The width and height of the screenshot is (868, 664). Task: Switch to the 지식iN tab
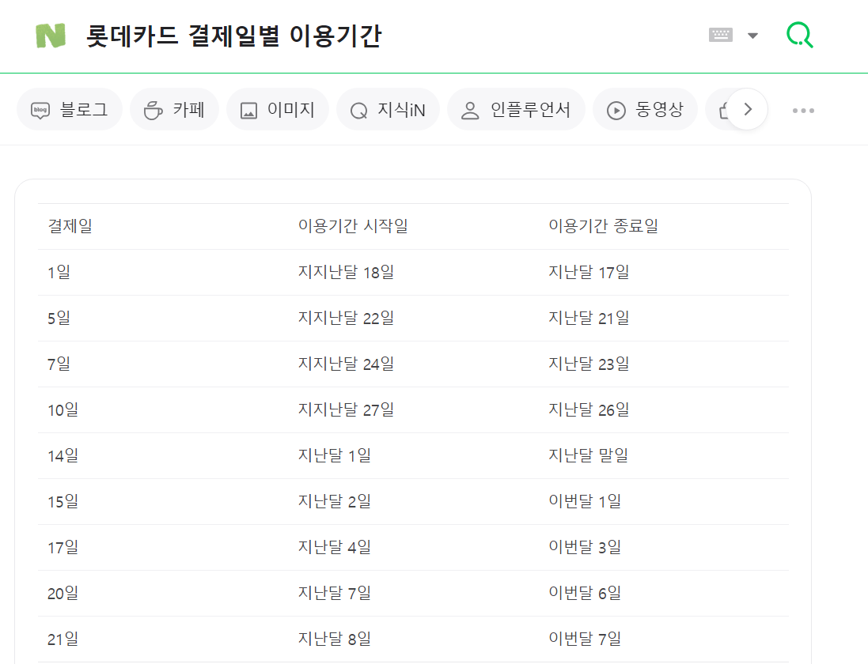[x=388, y=109]
